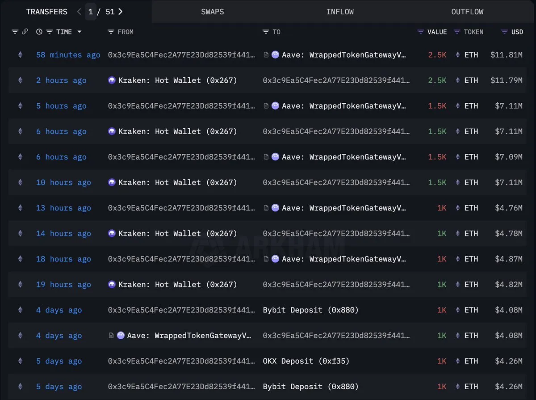
Task: Open Aave WrappedTokenGateway in 58 minutes row
Action: pos(344,55)
